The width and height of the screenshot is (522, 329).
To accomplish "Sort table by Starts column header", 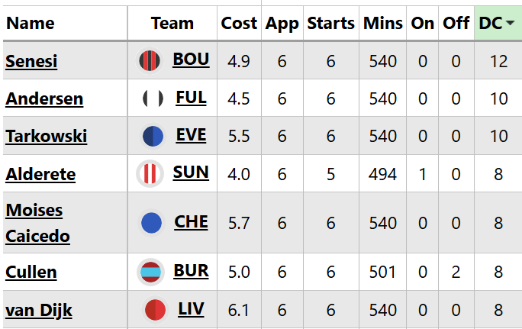I will pos(330,24).
